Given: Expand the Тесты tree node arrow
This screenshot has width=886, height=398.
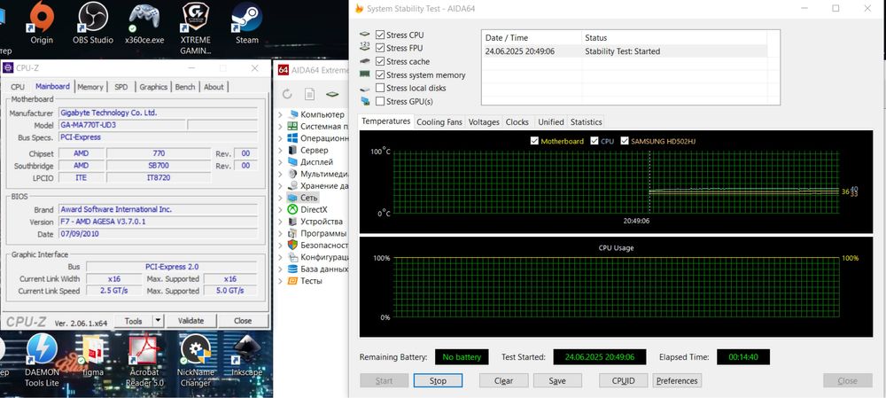Looking at the screenshot, I should tap(280, 281).
